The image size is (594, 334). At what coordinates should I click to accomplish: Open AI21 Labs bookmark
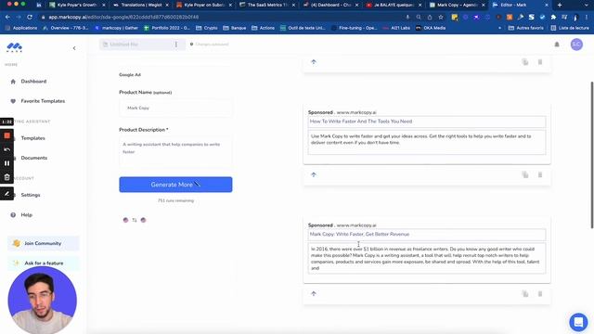pyautogui.click(x=397, y=28)
